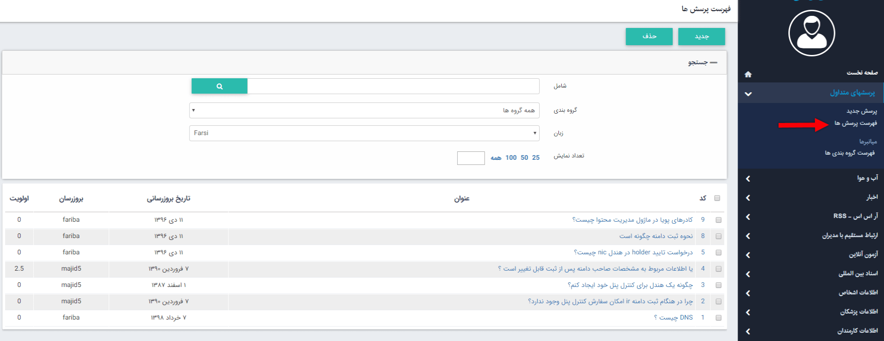
Task: Check the box for question 9
Action: click(x=718, y=220)
